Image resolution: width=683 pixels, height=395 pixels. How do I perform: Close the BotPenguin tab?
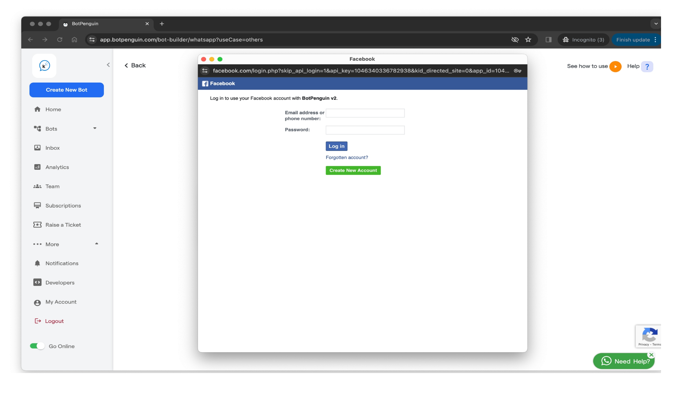click(x=147, y=24)
